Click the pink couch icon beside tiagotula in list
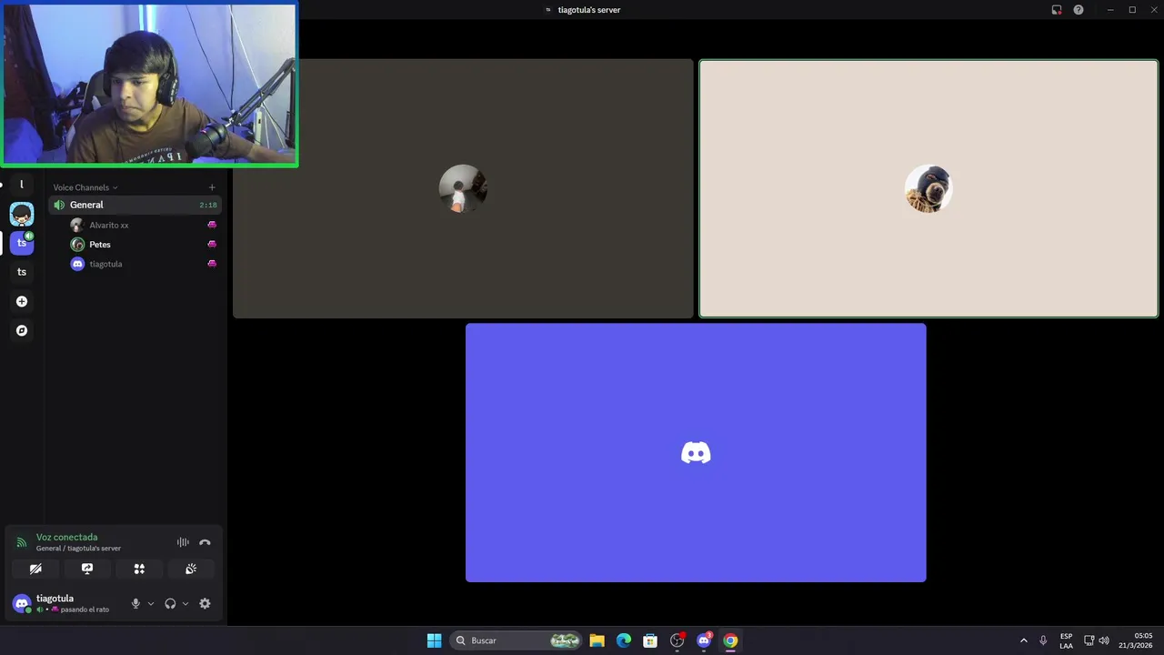This screenshot has height=655, width=1164. coord(212,264)
